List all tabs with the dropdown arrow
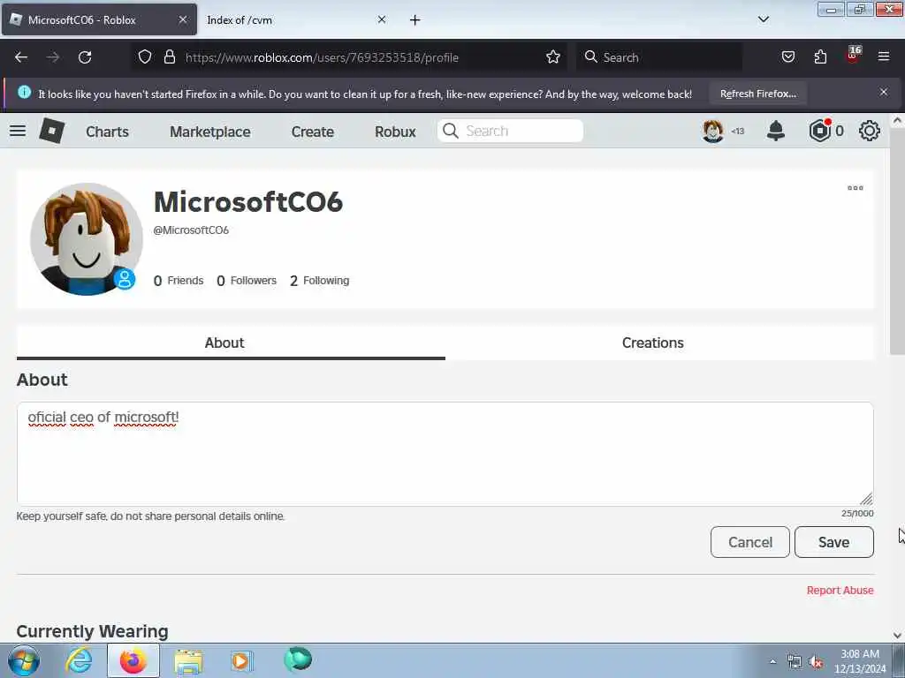 [x=763, y=19]
